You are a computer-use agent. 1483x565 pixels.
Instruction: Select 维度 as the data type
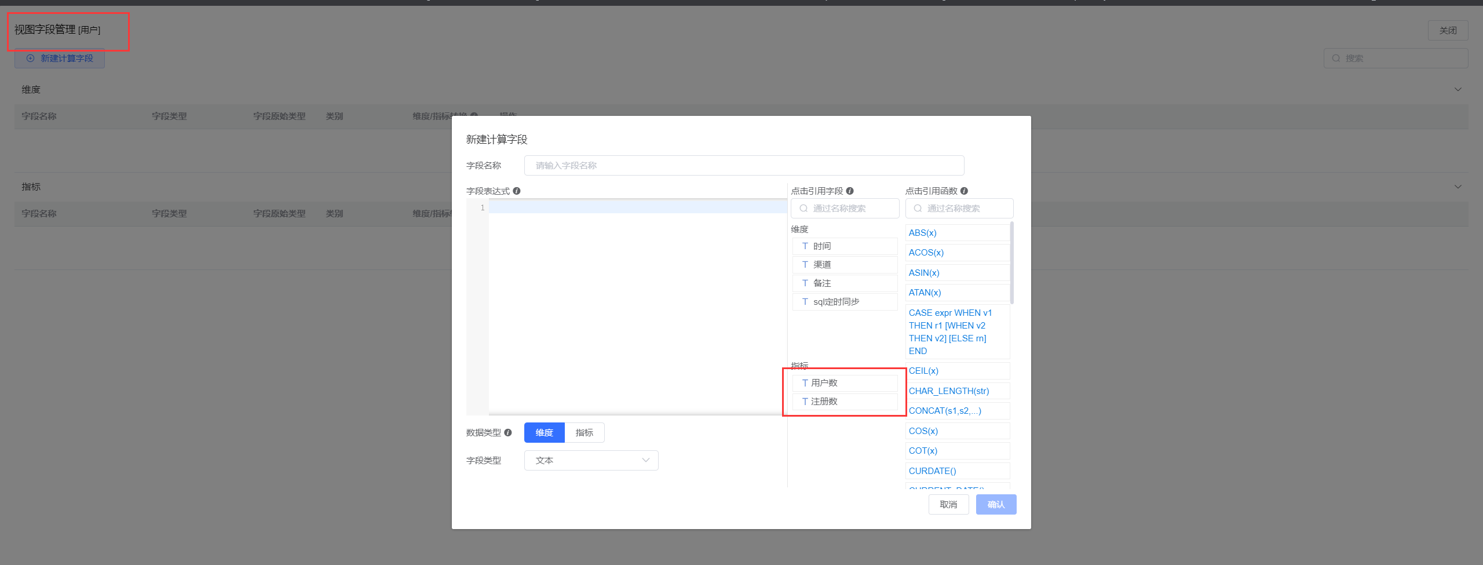pyautogui.click(x=544, y=432)
